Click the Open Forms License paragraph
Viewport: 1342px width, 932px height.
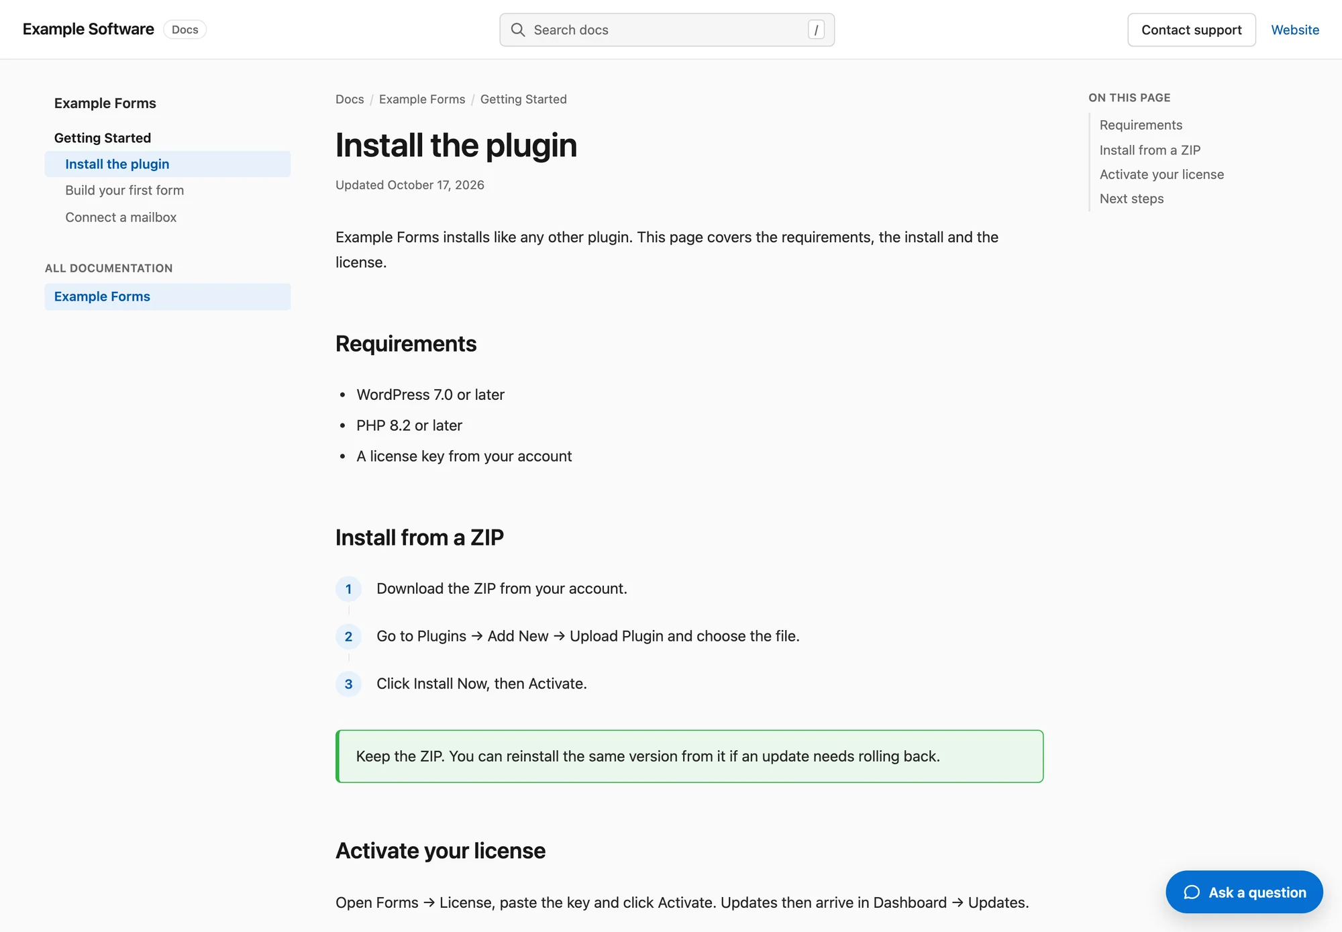(682, 902)
